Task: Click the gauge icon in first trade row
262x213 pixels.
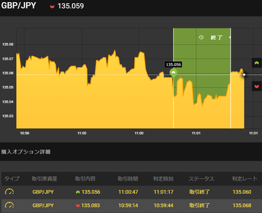Action: click(9, 192)
